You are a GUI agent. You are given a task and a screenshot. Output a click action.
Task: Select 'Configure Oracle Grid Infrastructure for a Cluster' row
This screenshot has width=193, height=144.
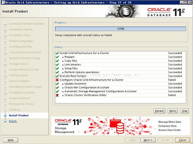pos(121,80)
